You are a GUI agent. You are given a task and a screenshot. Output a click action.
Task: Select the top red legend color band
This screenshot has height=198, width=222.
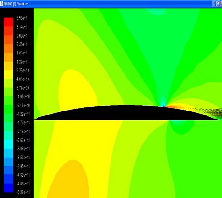(8, 22)
